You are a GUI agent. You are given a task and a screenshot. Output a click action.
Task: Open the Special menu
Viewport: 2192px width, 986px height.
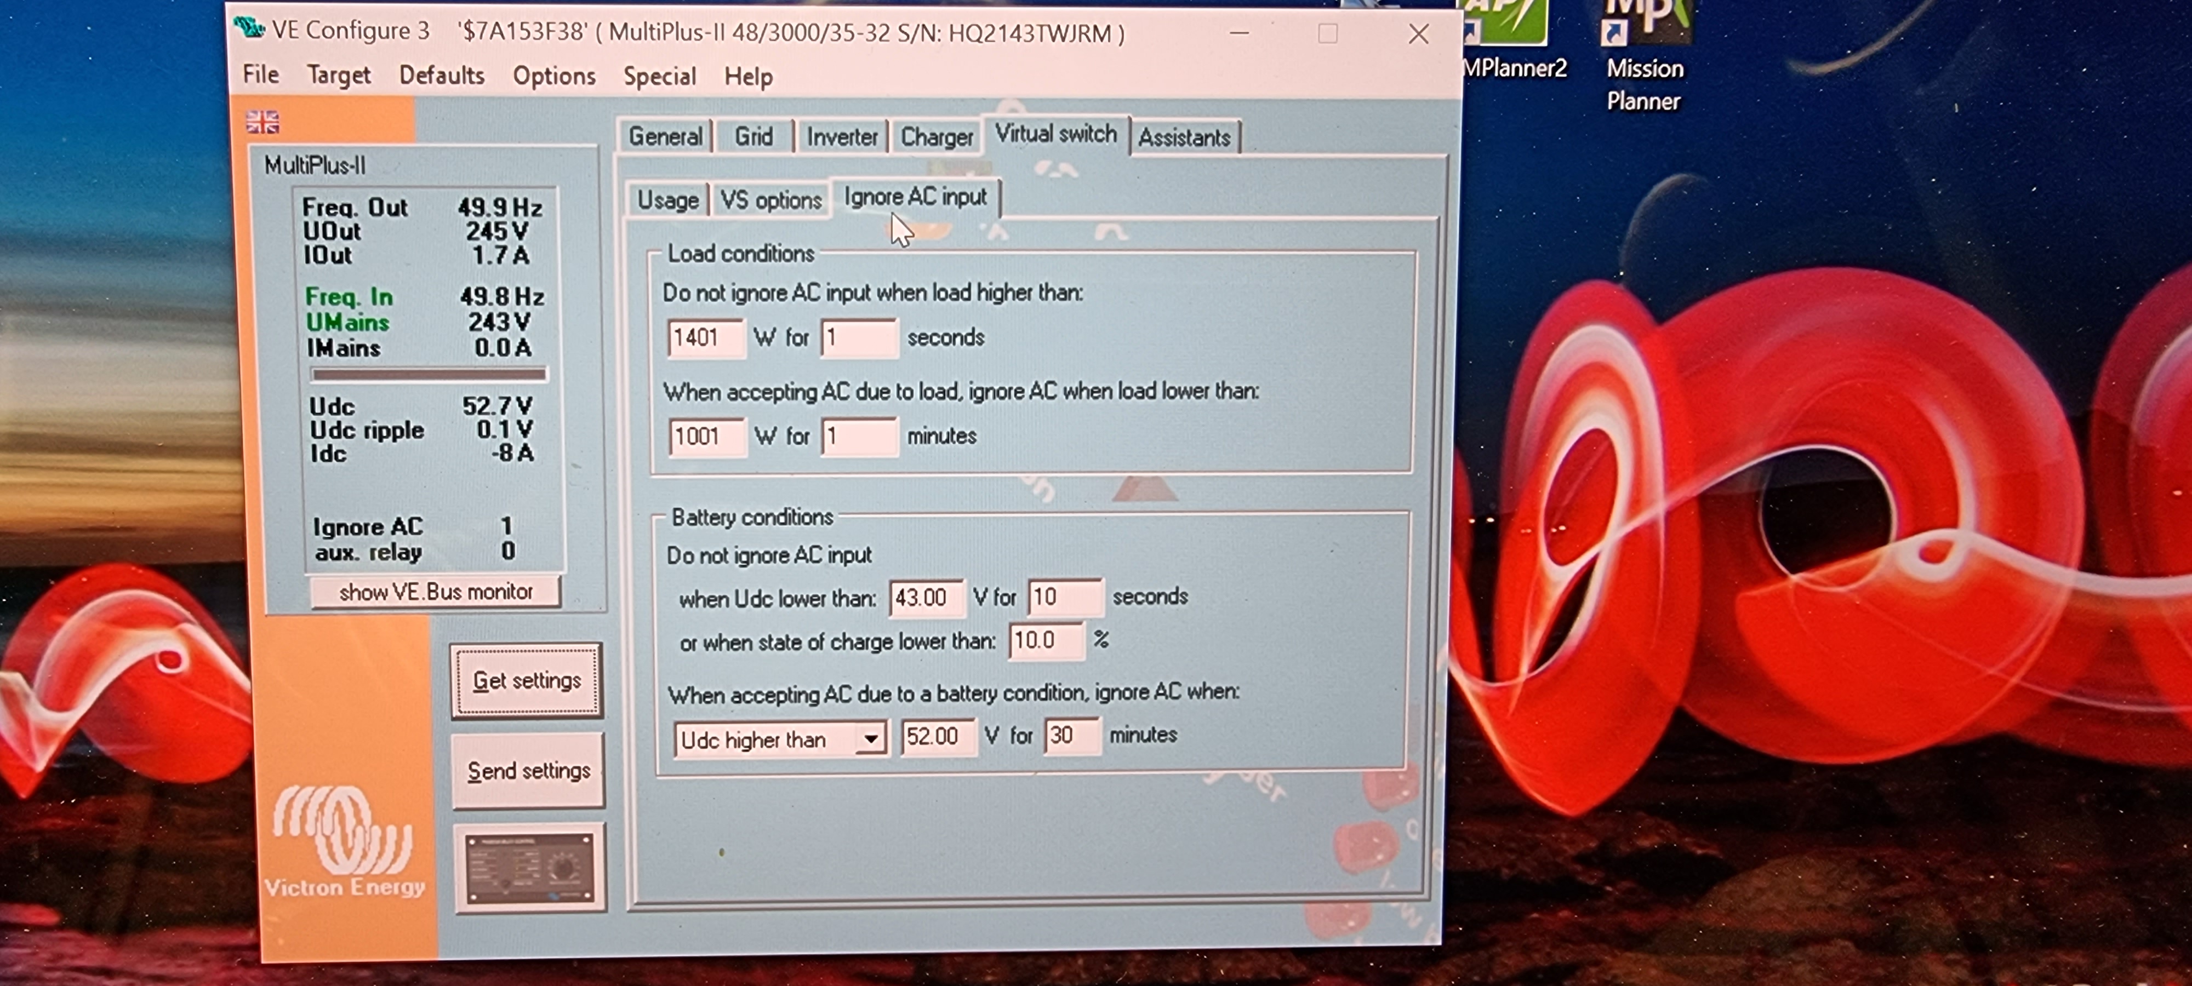click(x=659, y=77)
